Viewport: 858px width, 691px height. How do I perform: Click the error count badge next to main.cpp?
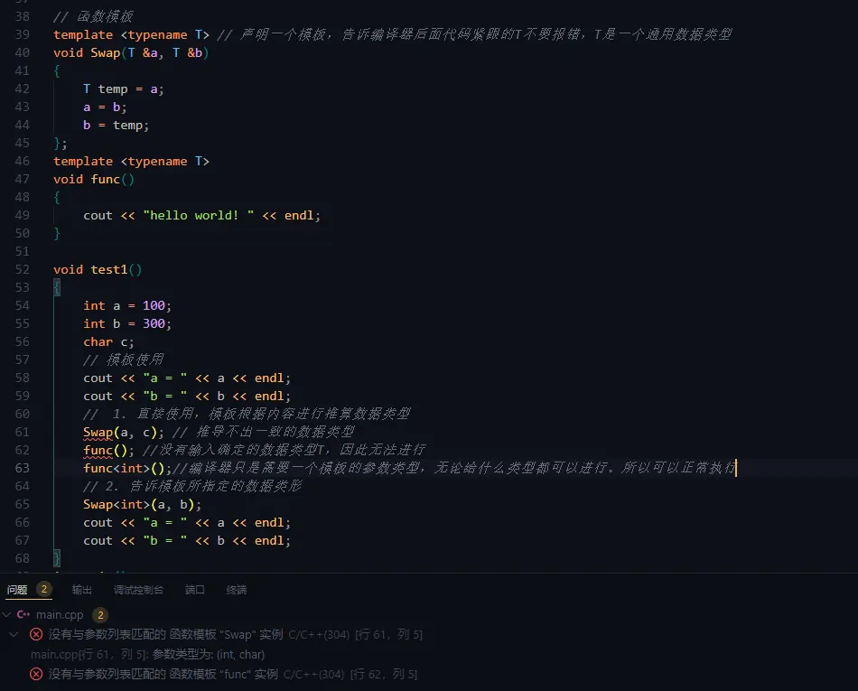(100, 615)
